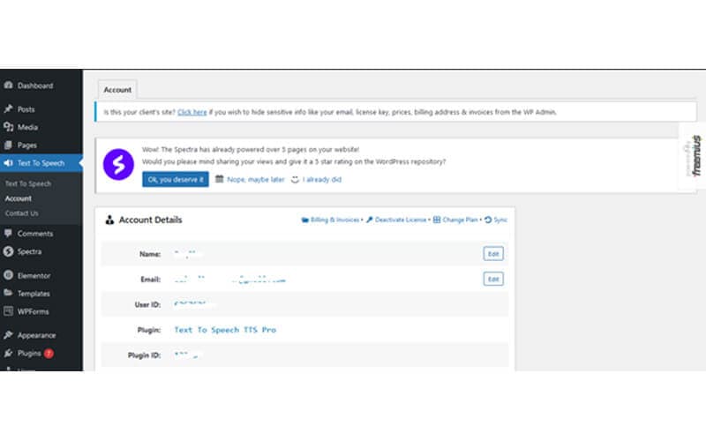Click the Elementor icon in sidebar
Image resolution: width=706 pixels, height=441 pixels.
coord(8,275)
